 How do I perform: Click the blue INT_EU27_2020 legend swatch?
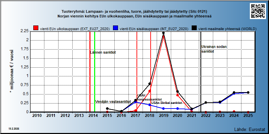click(115, 28)
